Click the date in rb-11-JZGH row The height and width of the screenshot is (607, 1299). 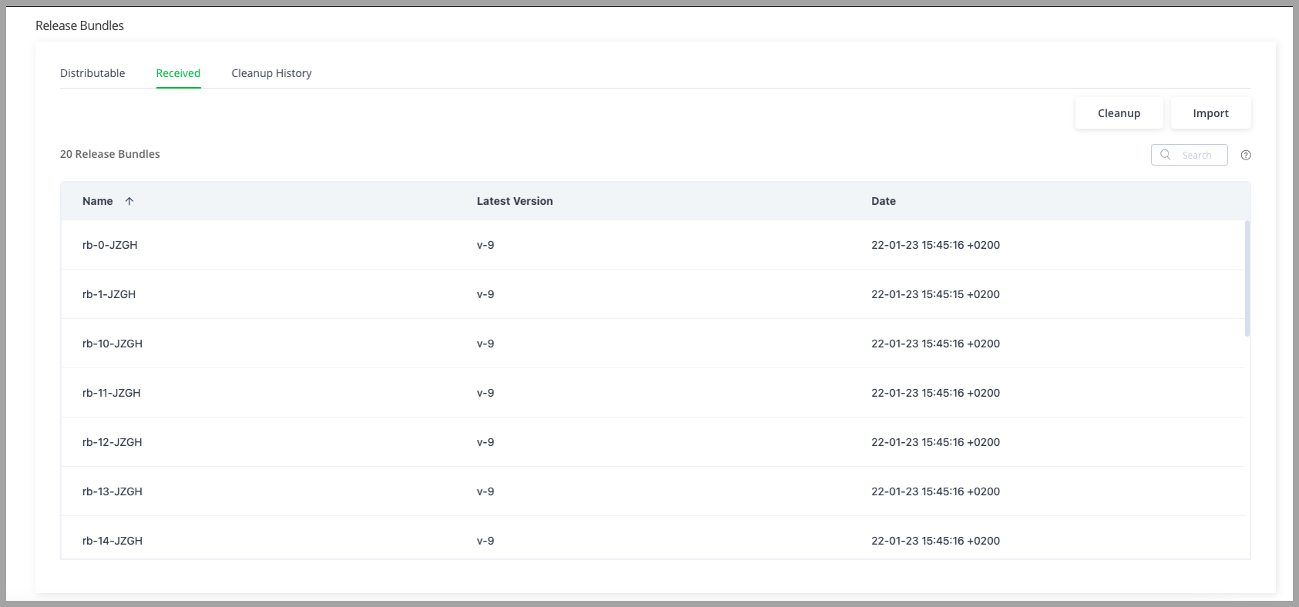(x=936, y=393)
